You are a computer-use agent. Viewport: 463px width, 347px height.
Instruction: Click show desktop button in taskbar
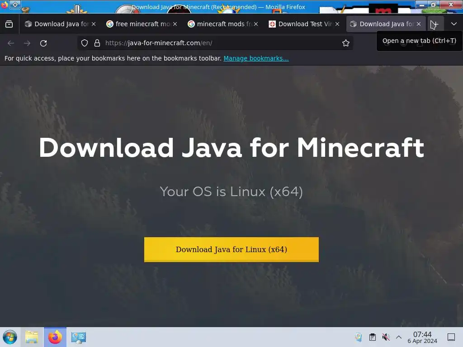(x=451, y=337)
